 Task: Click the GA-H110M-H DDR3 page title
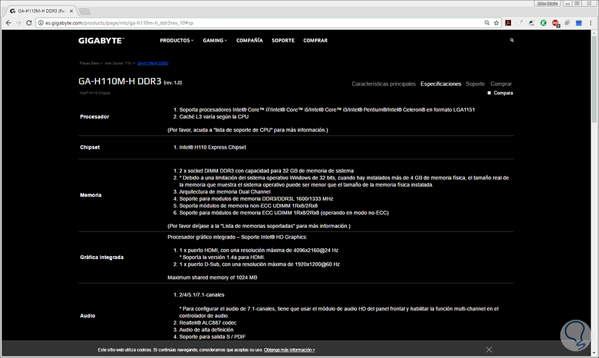120,81
